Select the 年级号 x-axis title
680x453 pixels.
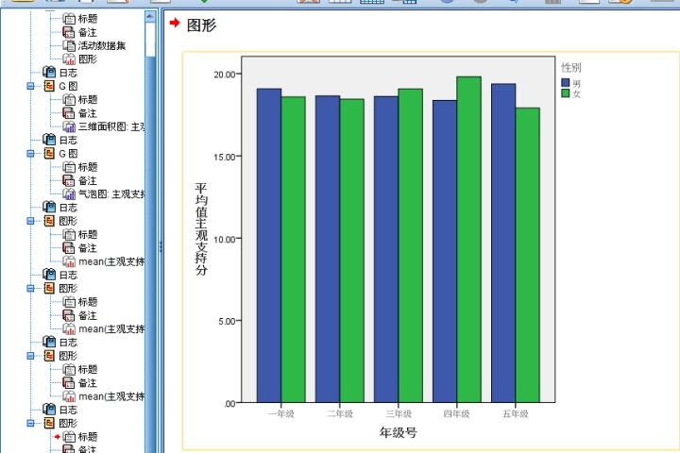(x=399, y=432)
